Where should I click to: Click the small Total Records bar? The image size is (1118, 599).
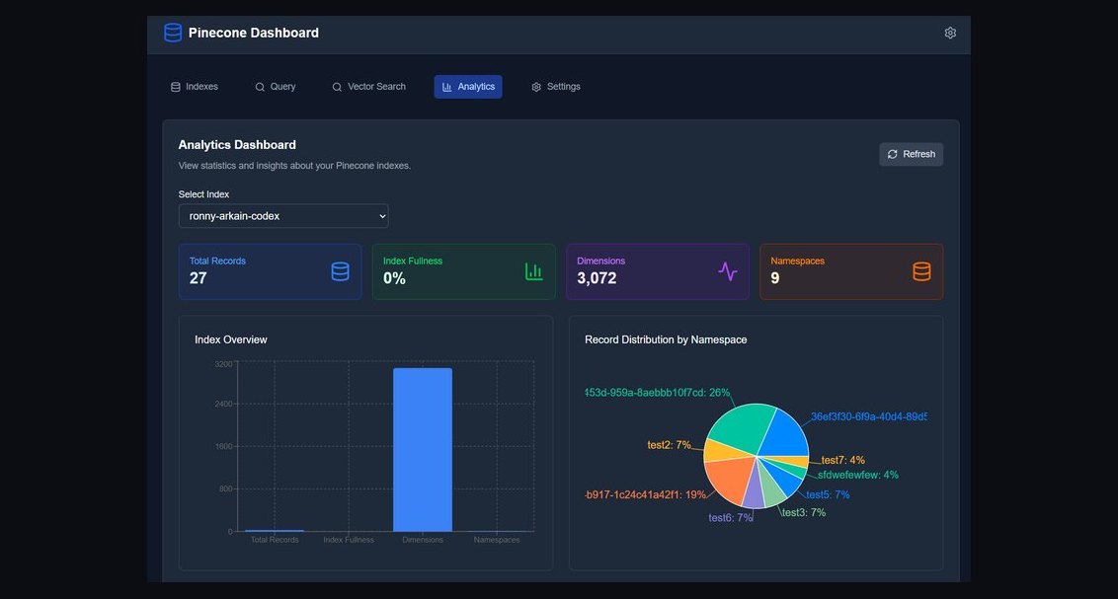point(275,531)
